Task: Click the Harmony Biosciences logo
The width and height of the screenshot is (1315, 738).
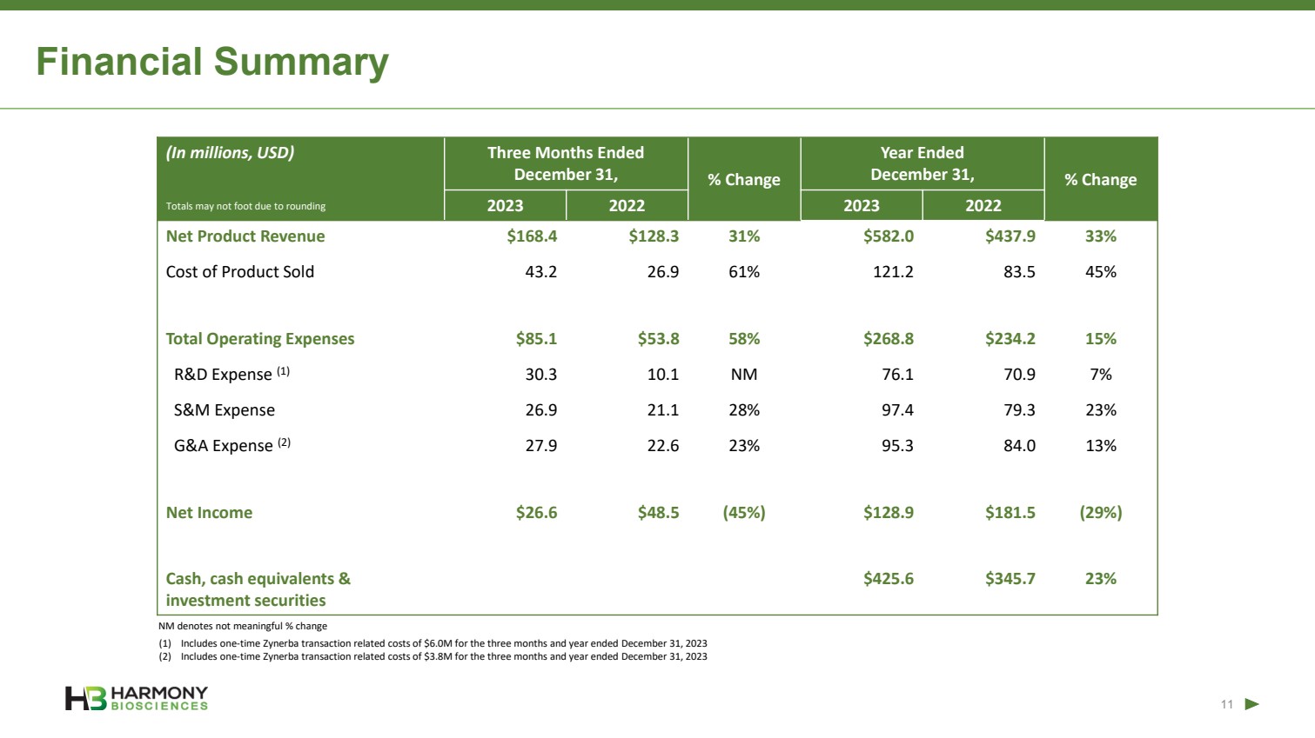Action: (137, 698)
